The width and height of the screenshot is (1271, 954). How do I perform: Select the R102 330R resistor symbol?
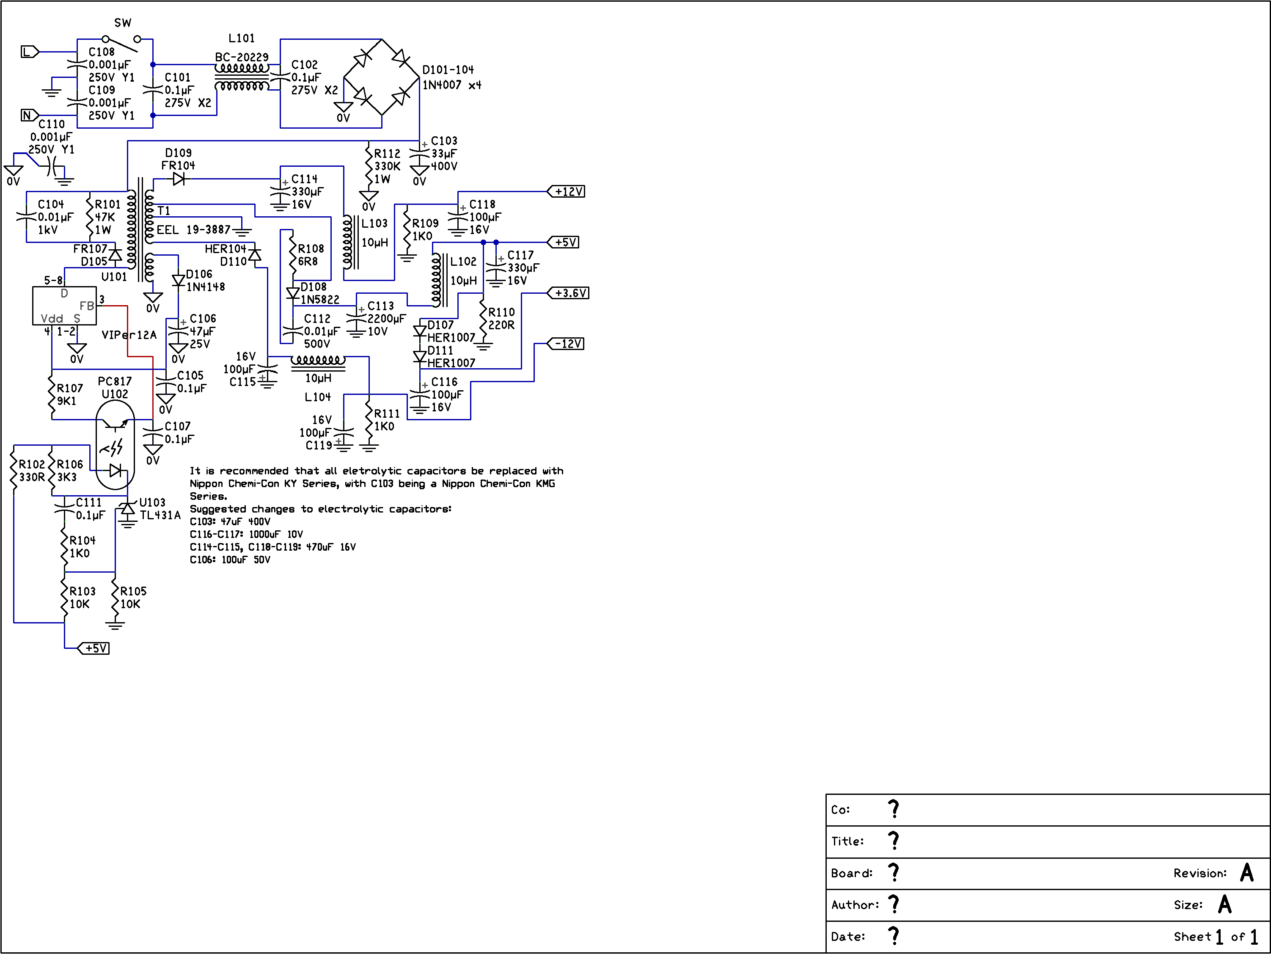click(14, 471)
